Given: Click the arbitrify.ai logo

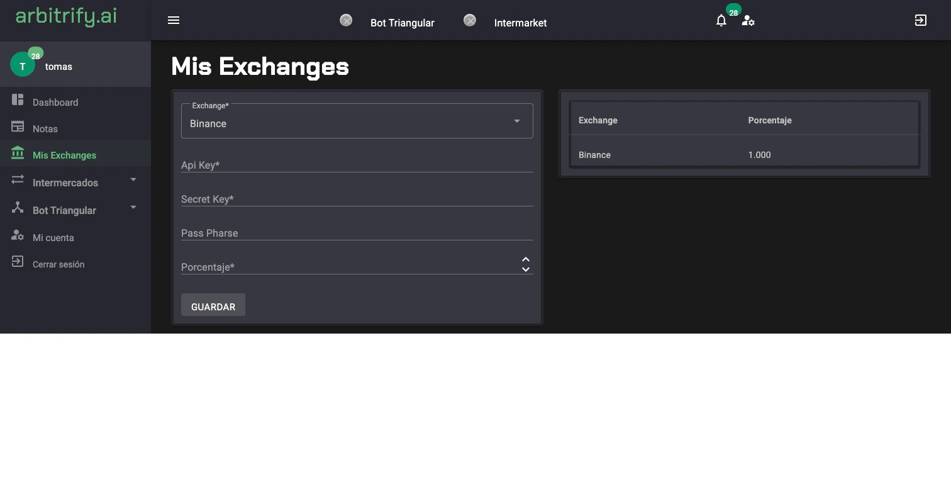Looking at the screenshot, I should pos(65,17).
